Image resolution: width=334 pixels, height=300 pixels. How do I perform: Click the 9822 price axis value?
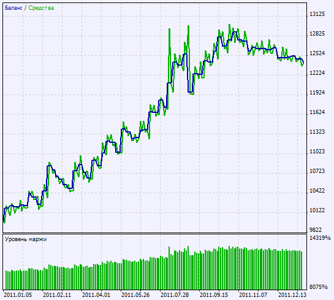click(x=316, y=230)
